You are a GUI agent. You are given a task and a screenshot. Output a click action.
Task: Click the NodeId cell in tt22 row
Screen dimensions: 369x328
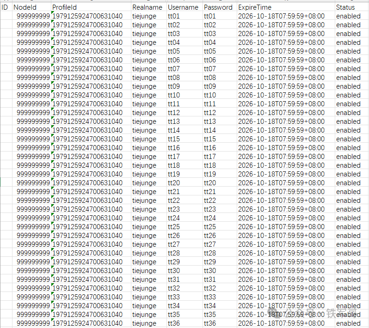33,200
